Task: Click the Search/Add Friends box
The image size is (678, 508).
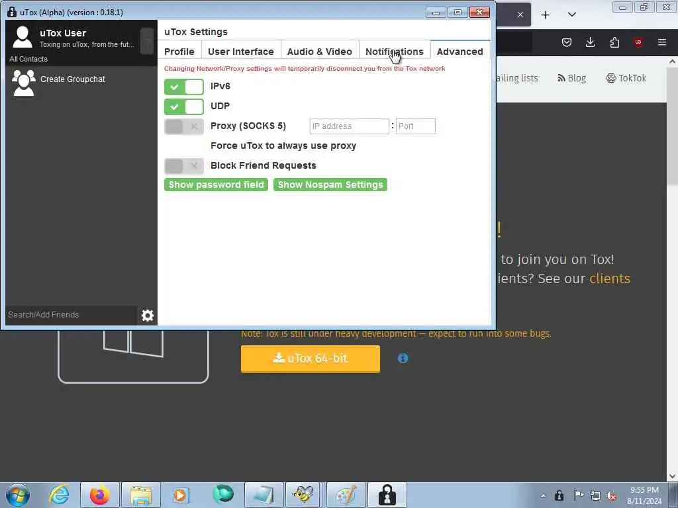Action: (72, 315)
